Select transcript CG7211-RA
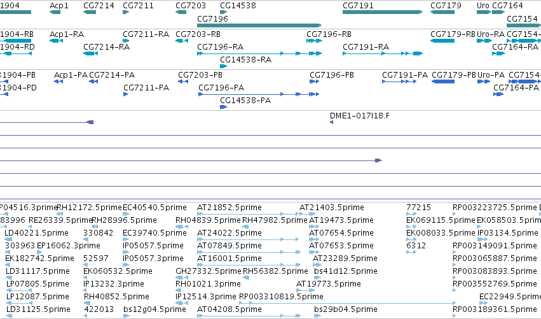 pos(146,34)
